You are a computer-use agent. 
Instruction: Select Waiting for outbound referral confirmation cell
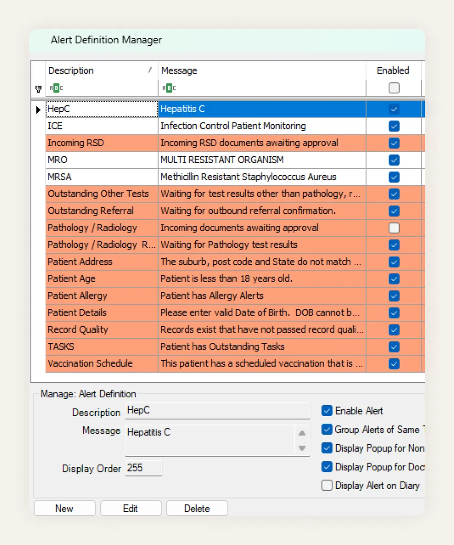pos(262,211)
